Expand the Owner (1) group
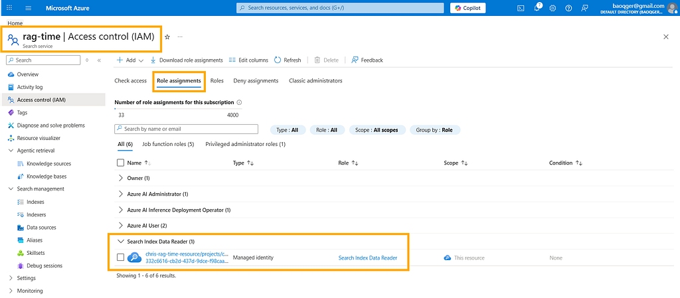Image resolution: width=680 pixels, height=298 pixels. point(121,178)
